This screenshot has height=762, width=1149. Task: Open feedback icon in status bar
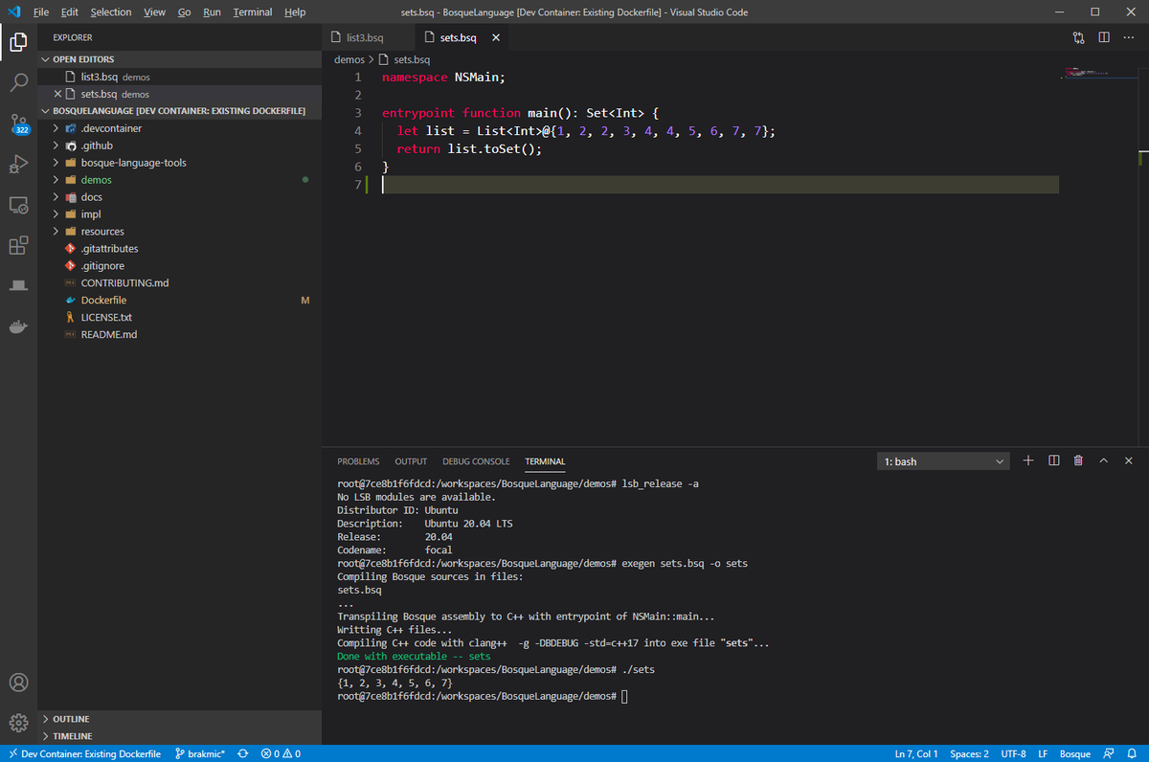click(x=1108, y=753)
